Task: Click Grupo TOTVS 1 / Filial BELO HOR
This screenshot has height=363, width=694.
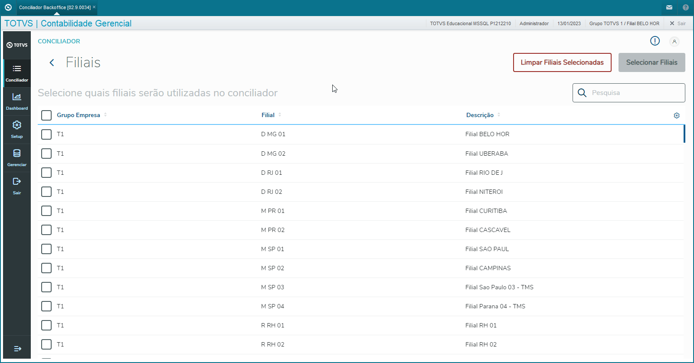Action: click(x=624, y=23)
